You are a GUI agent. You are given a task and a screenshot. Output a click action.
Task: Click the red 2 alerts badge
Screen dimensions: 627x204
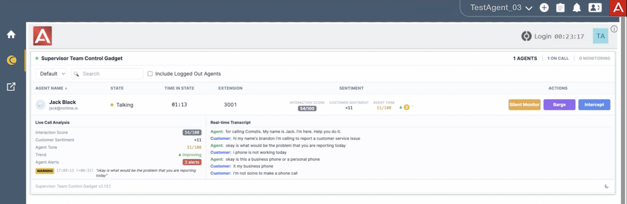[x=192, y=162]
